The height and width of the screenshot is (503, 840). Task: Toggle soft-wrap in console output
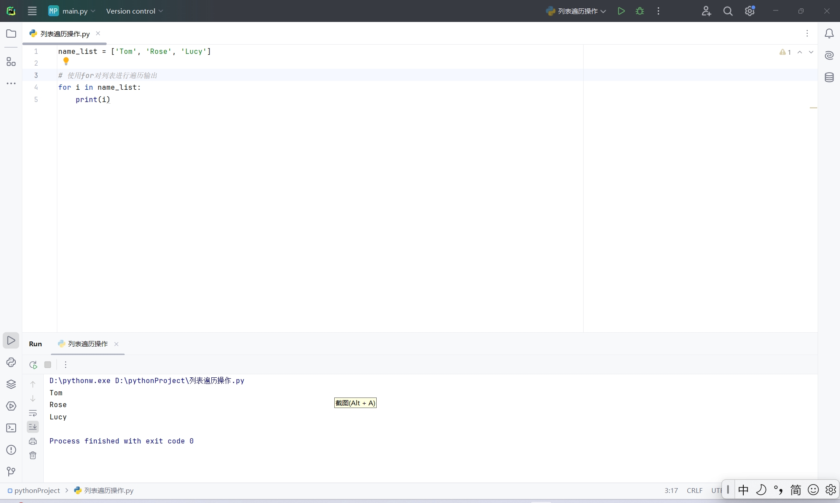pos(33,413)
